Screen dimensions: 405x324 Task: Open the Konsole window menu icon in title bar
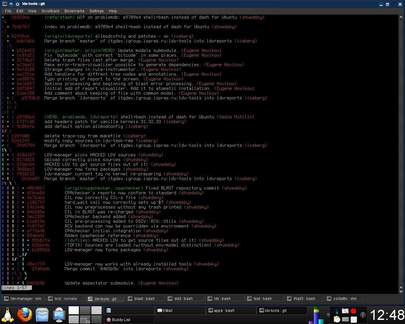point(4,4)
